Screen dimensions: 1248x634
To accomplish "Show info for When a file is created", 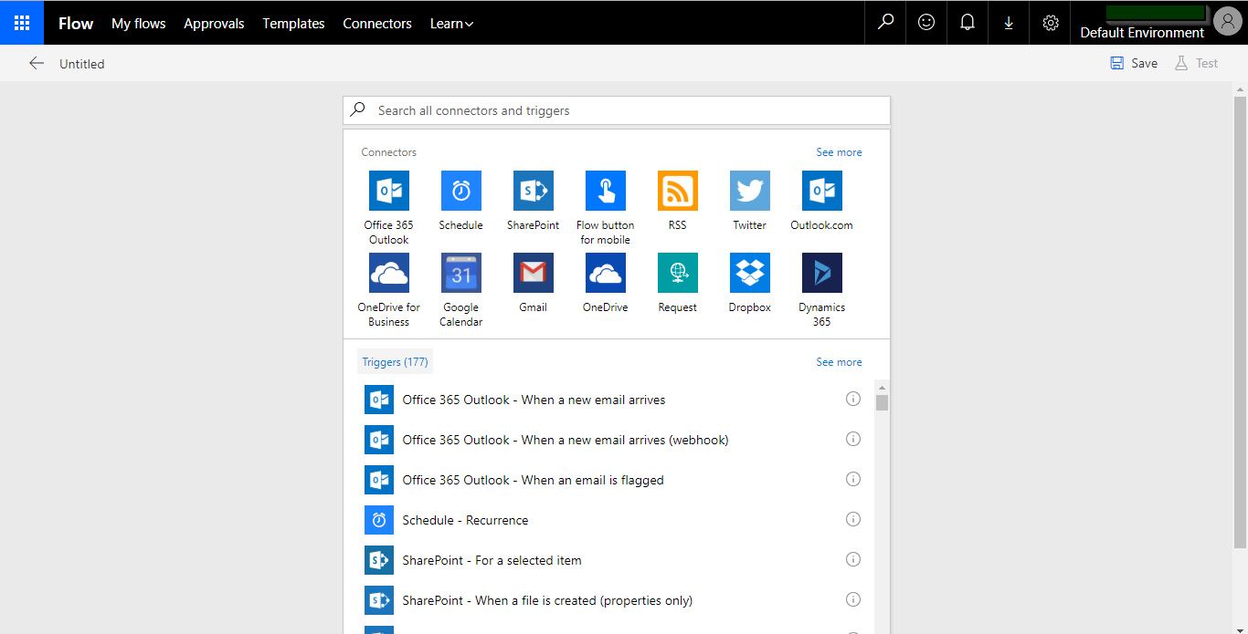I will (x=853, y=599).
